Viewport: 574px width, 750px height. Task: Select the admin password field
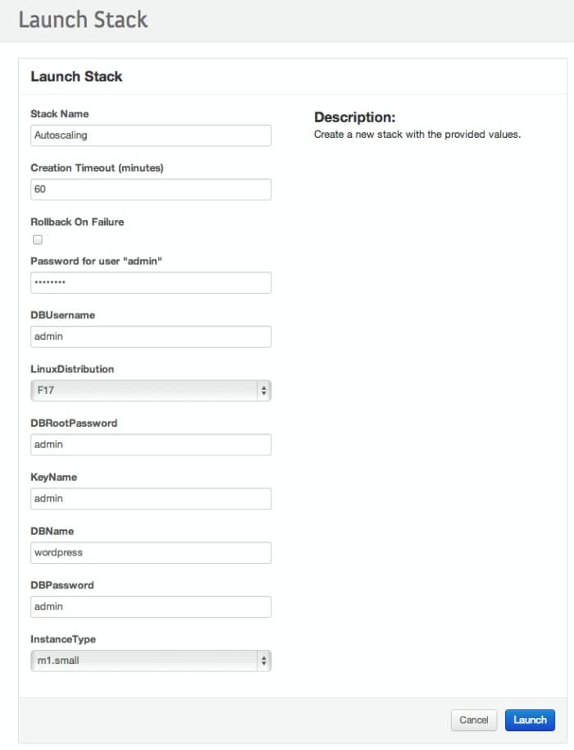(150, 282)
